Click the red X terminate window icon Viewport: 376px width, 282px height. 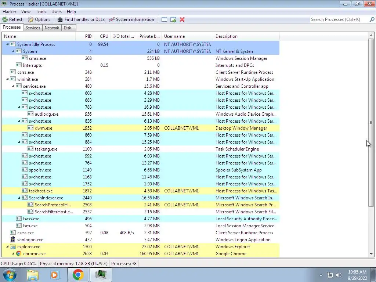[182, 19]
